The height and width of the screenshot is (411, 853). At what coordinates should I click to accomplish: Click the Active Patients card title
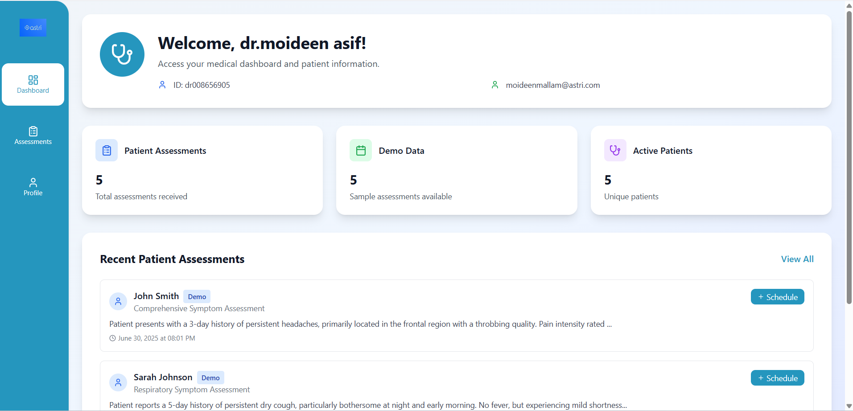(663, 151)
